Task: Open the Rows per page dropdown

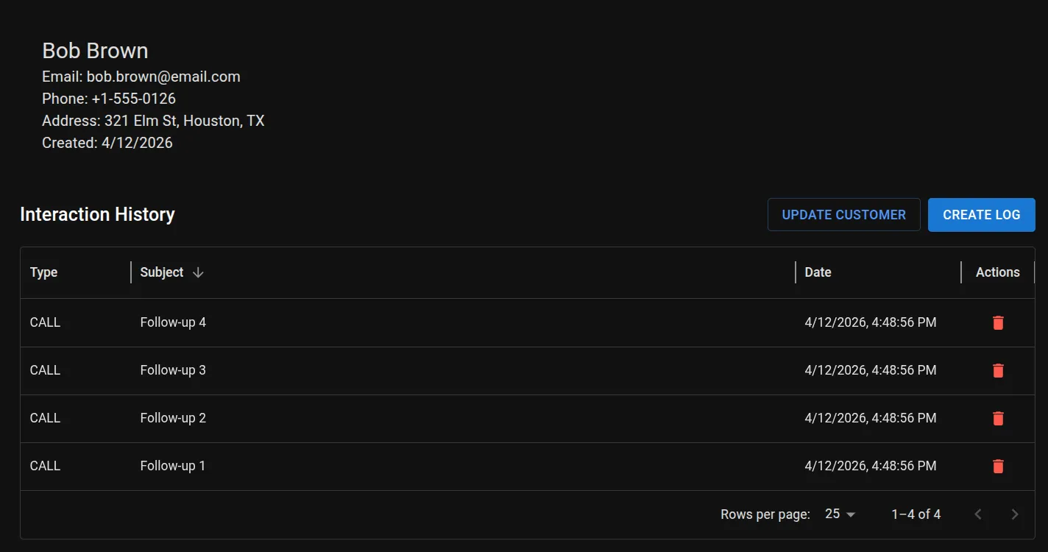Action: (x=840, y=514)
